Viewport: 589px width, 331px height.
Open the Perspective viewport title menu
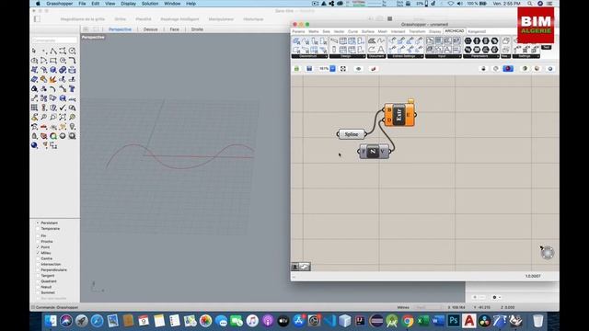coord(93,37)
